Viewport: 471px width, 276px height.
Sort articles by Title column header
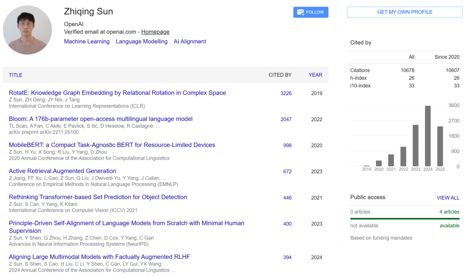(16, 75)
